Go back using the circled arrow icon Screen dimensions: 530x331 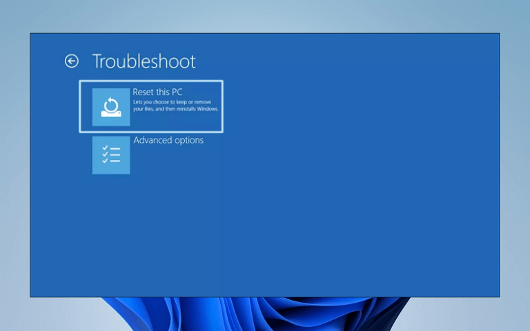[71, 61]
